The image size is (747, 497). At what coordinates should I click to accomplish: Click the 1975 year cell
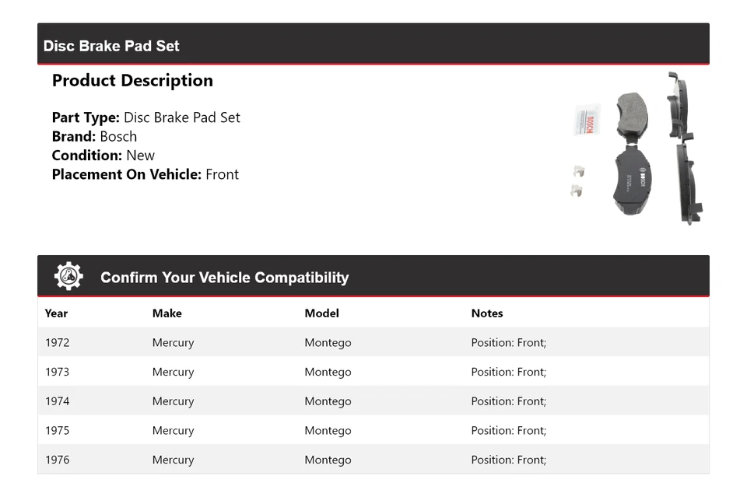57,430
